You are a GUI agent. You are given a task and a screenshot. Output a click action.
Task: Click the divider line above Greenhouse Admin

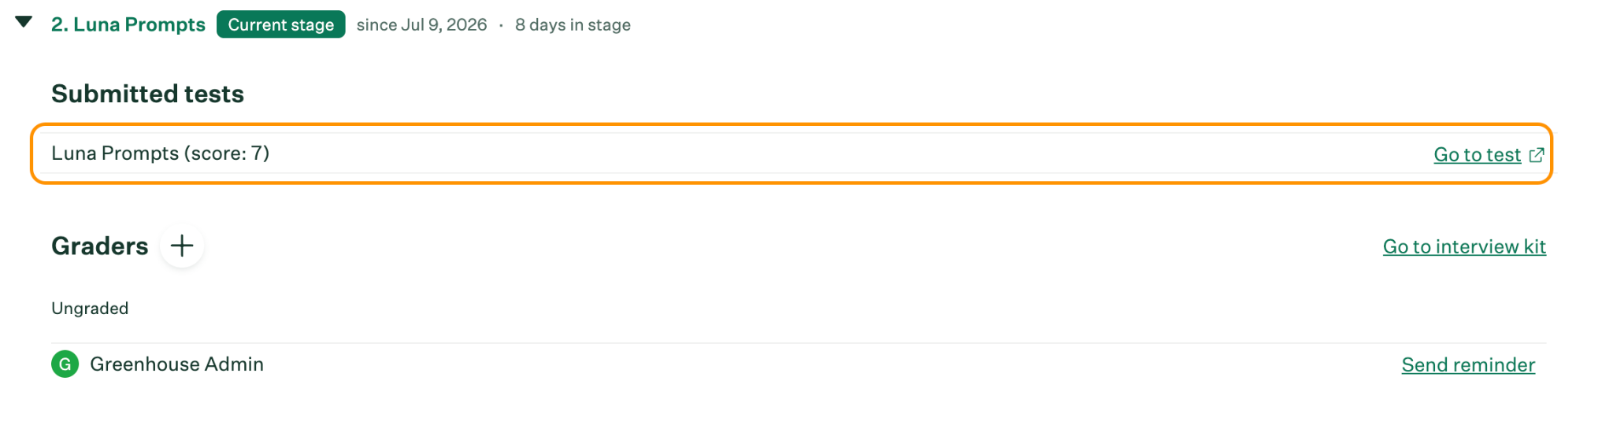tap(799, 343)
